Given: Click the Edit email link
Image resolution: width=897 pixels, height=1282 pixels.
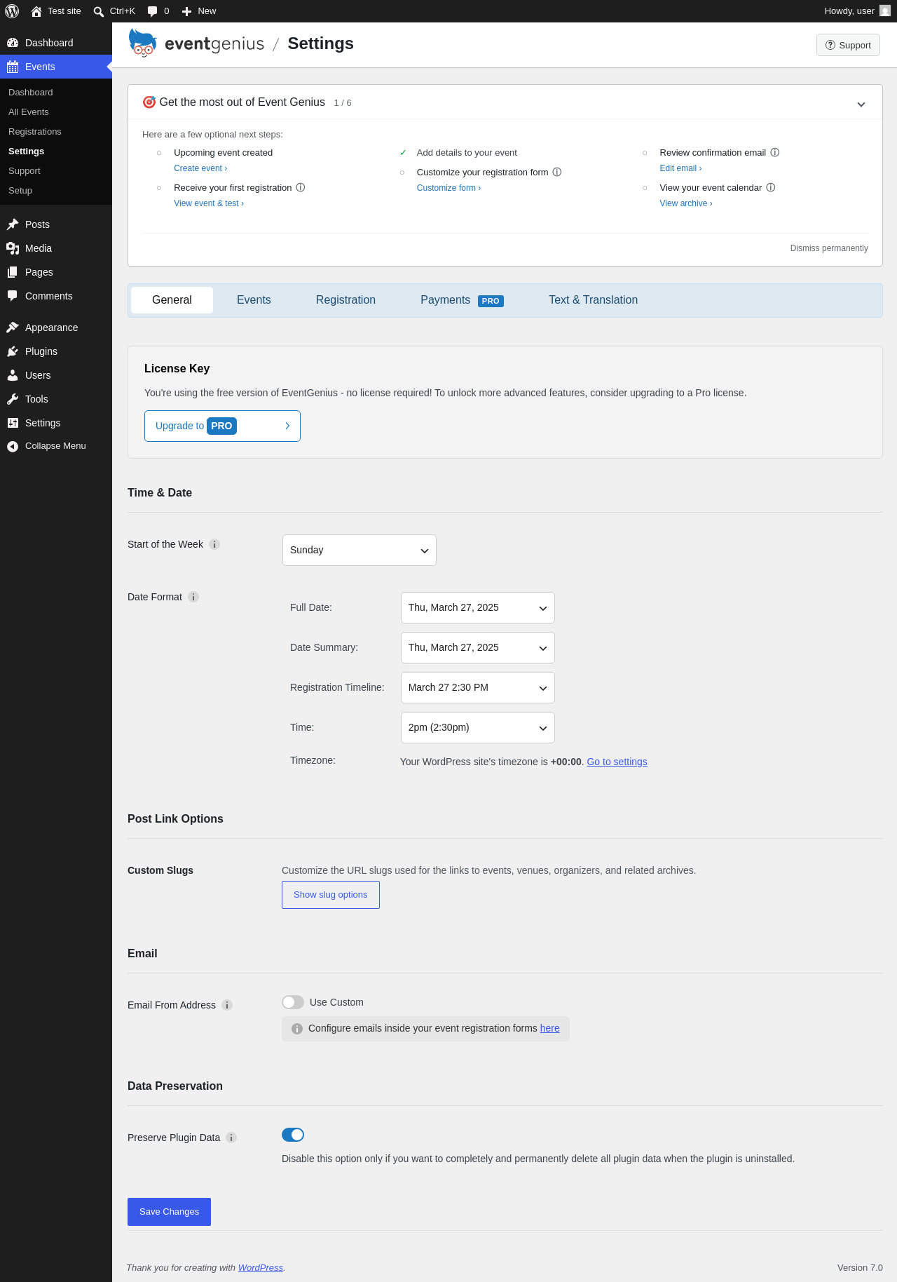Looking at the screenshot, I should point(680,168).
